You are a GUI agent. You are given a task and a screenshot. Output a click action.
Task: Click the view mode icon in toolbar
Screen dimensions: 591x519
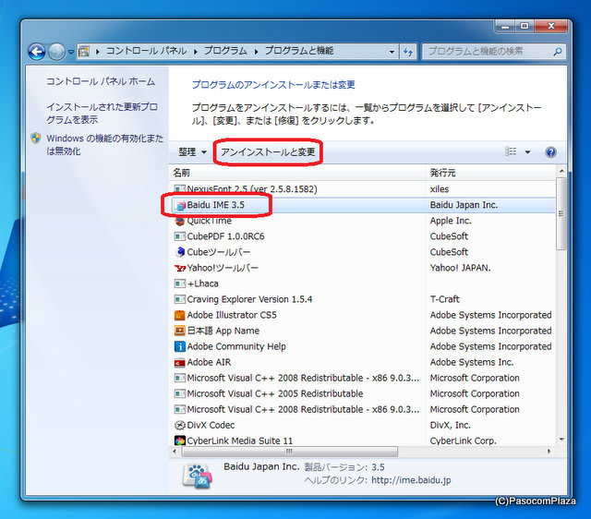(511, 151)
